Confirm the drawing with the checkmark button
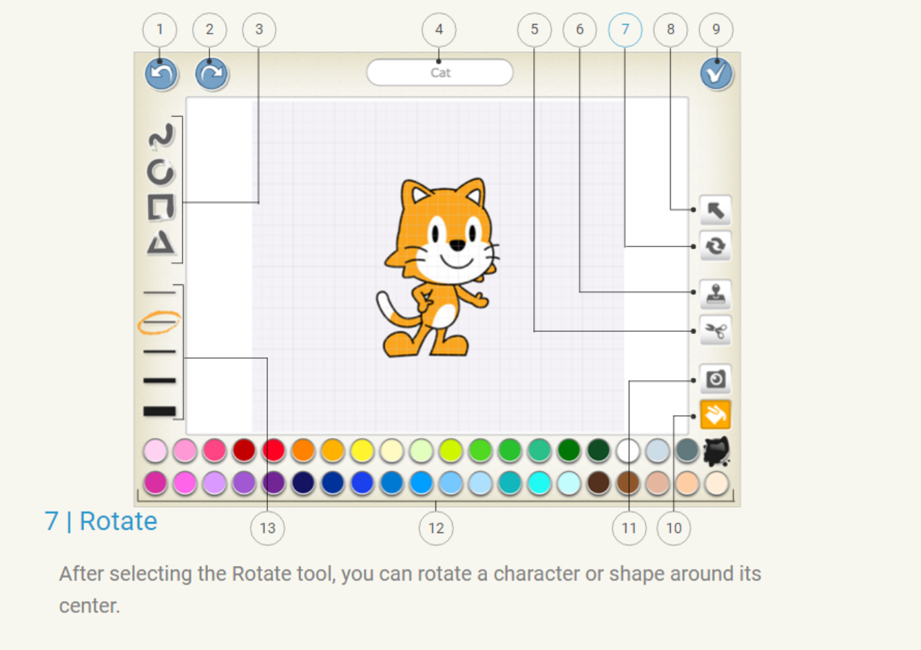Image resolution: width=921 pixels, height=650 pixels. pos(716,74)
